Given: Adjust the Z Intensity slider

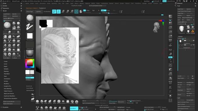Looking at the screenshot, I should (109, 13).
